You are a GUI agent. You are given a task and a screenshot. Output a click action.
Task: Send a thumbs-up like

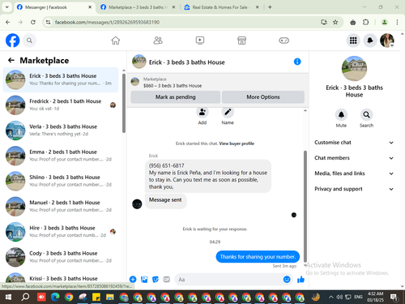click(301, 280)
